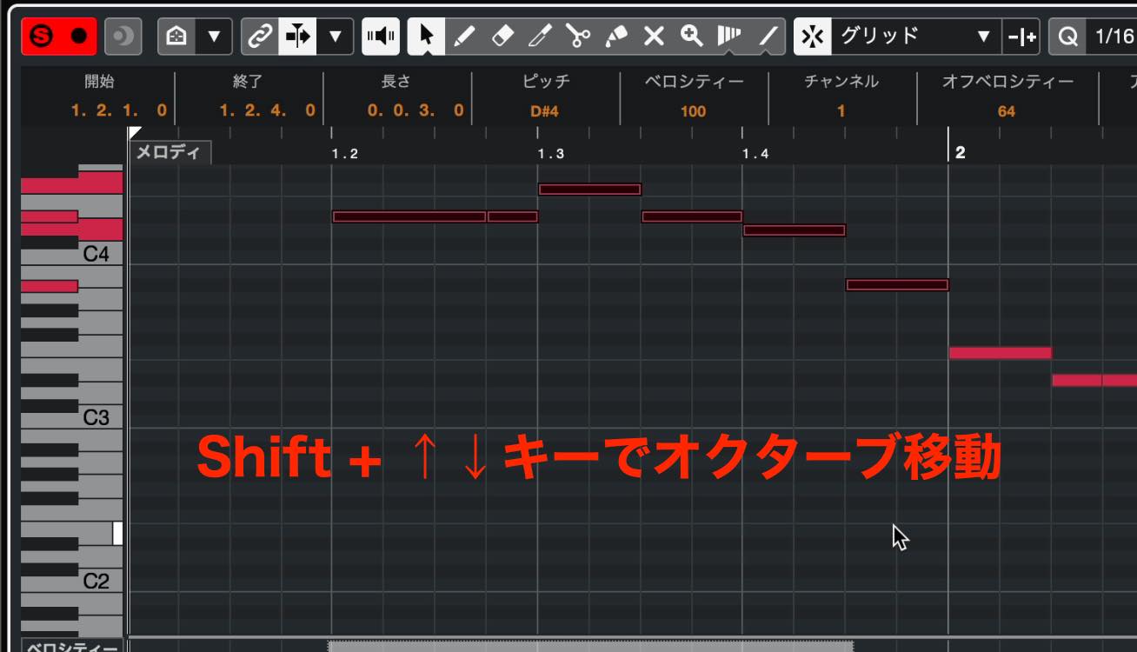Click the 終了 label in info line
The image size is (1137, 652).
click(x=248, y=82)
